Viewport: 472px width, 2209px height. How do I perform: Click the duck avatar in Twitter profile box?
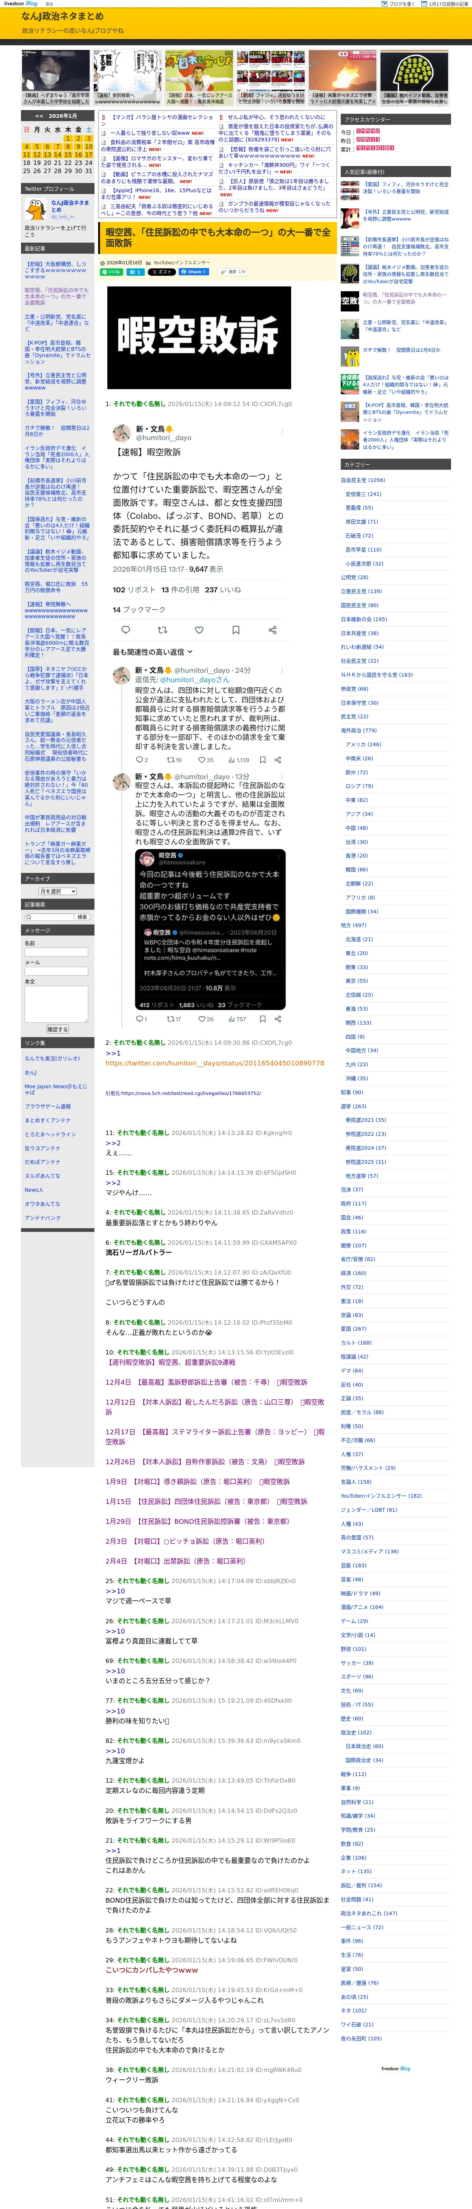[36, 209]
